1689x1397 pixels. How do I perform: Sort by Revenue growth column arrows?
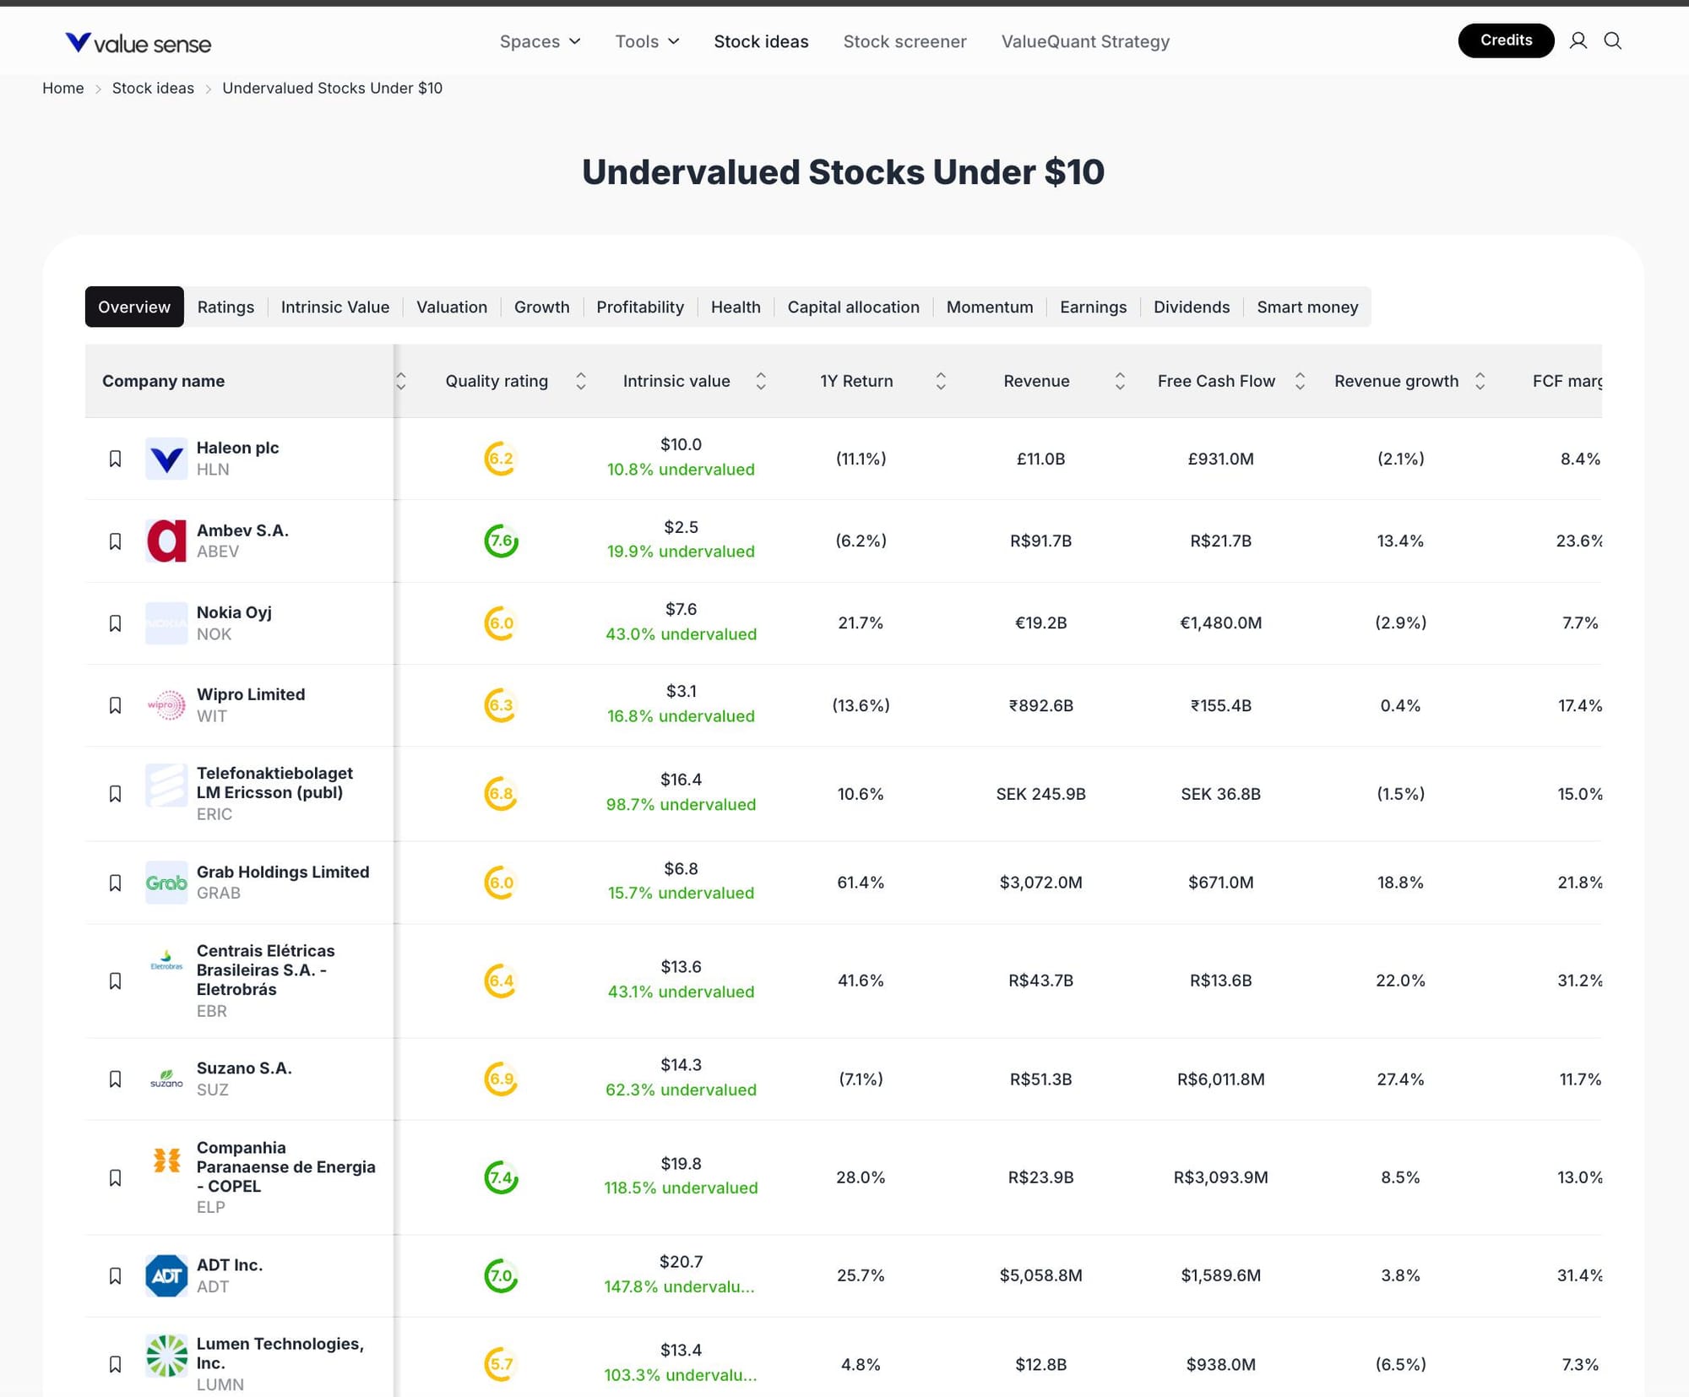tap(1480, 381)
